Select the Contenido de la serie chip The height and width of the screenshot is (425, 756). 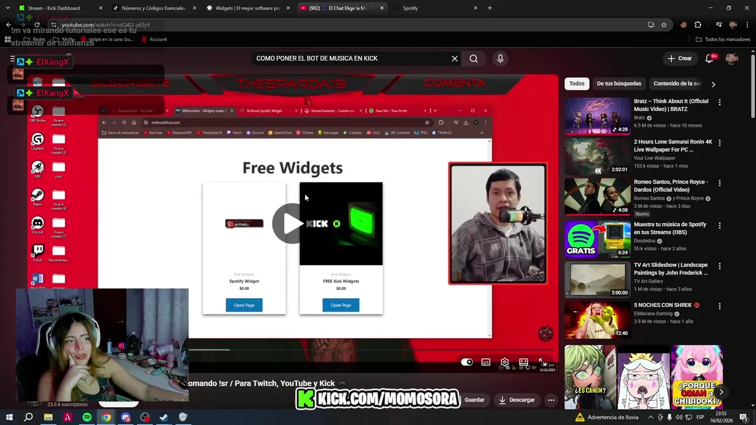pos(677,84)
